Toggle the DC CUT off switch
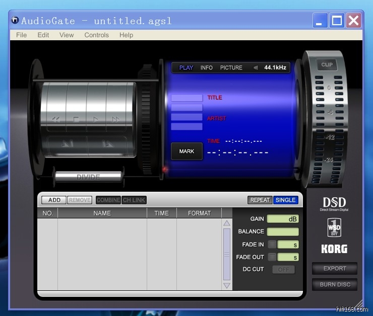 click(283, 269)
